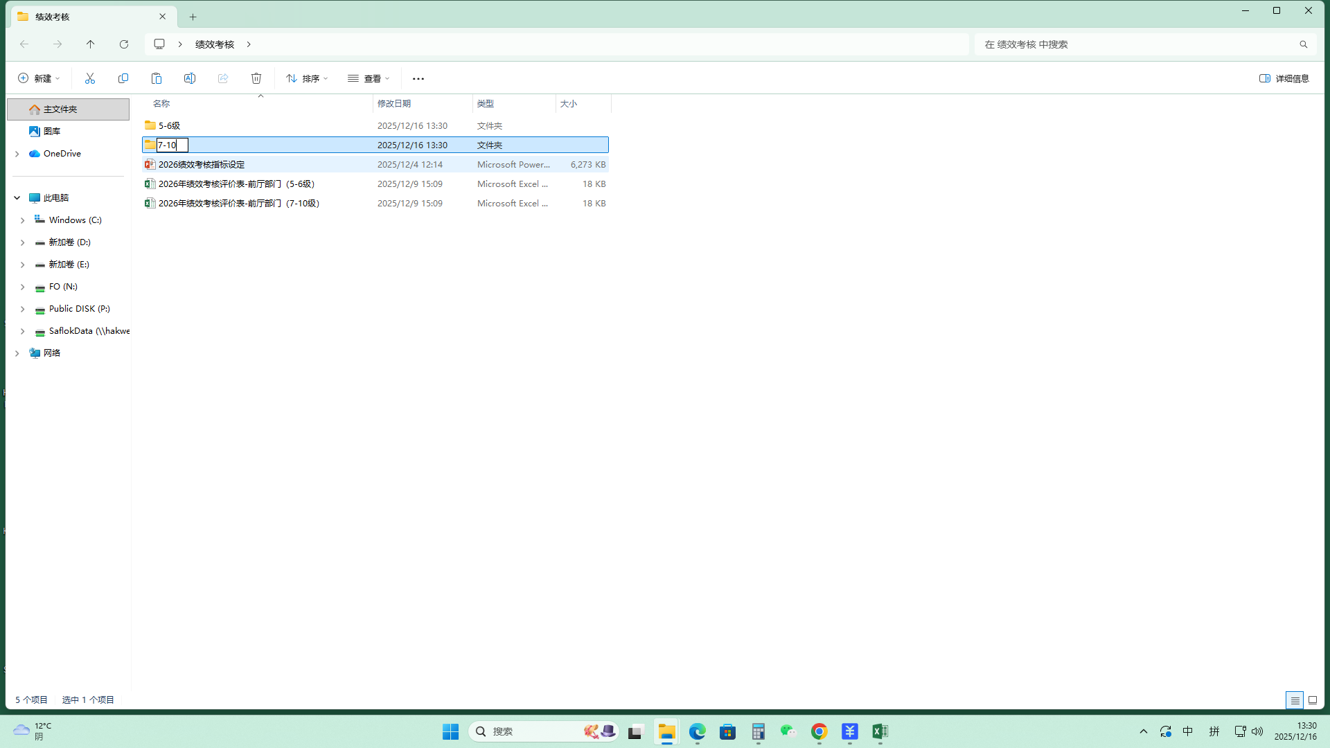
Task: Click the Delete trash can icon
Action: 256,78
